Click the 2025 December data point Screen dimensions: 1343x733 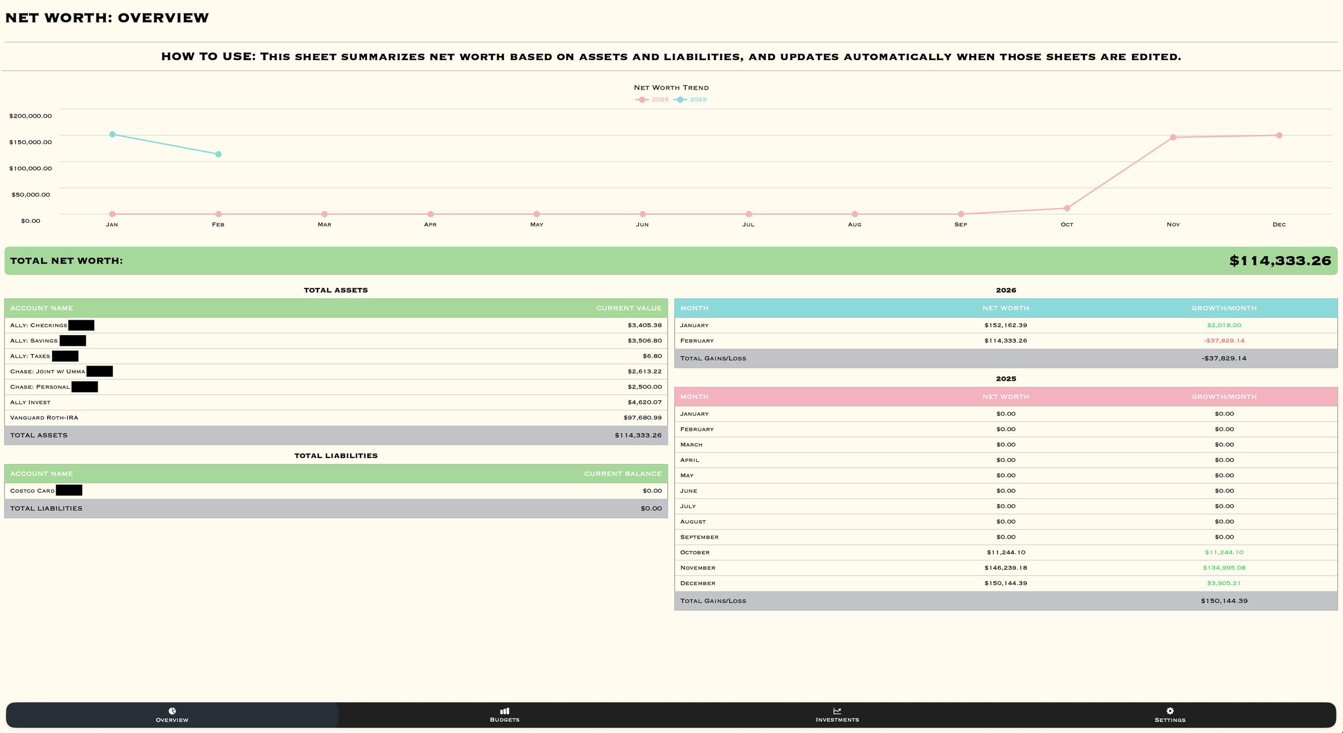(x=1279, y=135)
